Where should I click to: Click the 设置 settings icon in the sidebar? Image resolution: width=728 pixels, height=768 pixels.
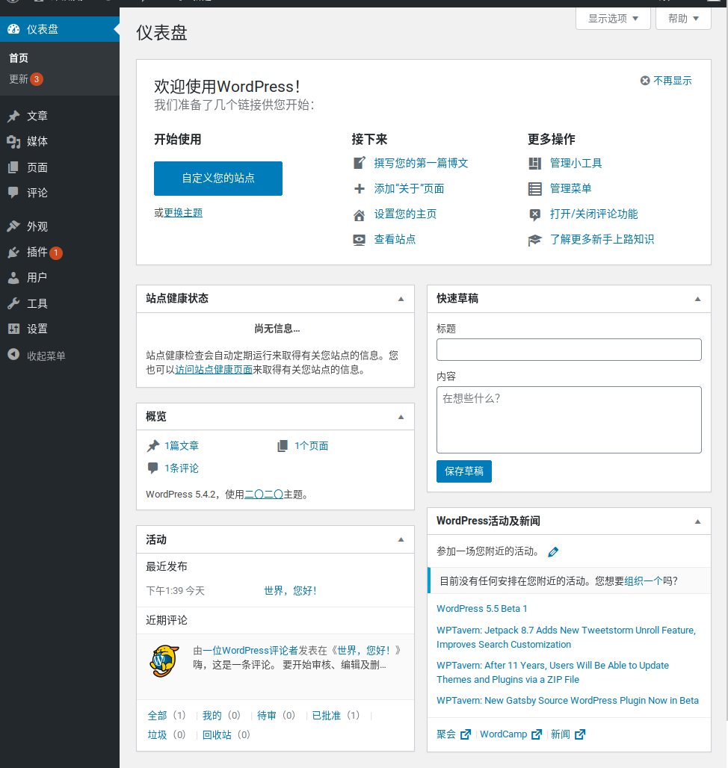[x=13, y=329]
